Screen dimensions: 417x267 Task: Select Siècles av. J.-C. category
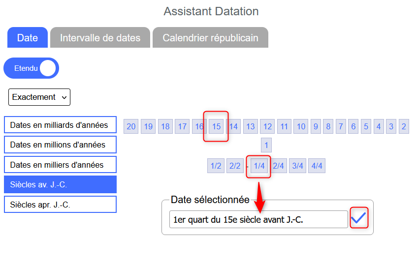coord(60,184)
